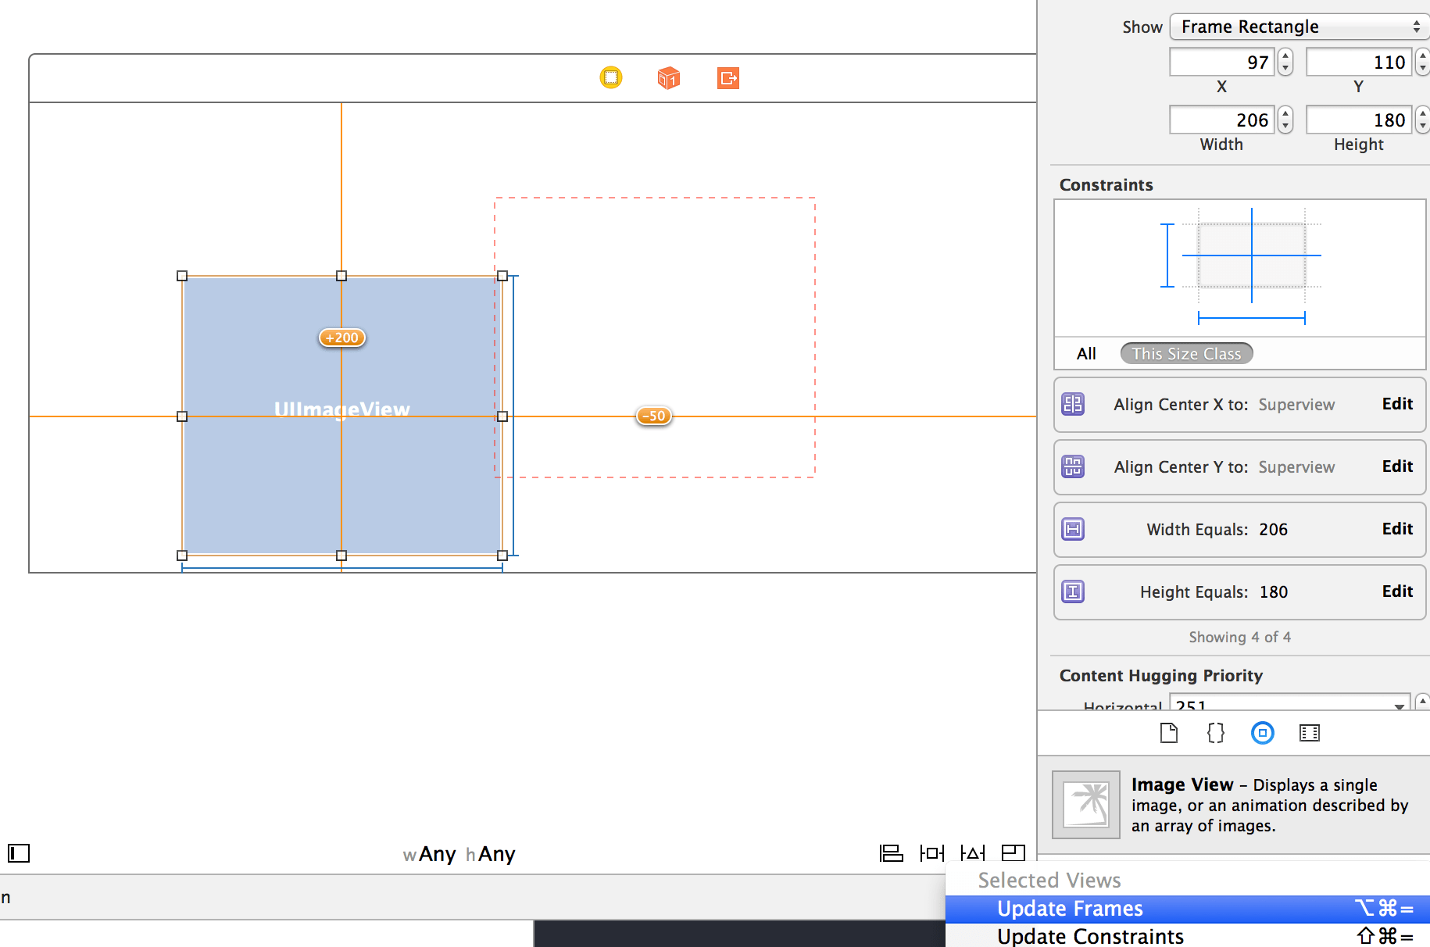Switch to This Size Class segment
This screenshot has width=1430, height=947.
click(1186, 353)
